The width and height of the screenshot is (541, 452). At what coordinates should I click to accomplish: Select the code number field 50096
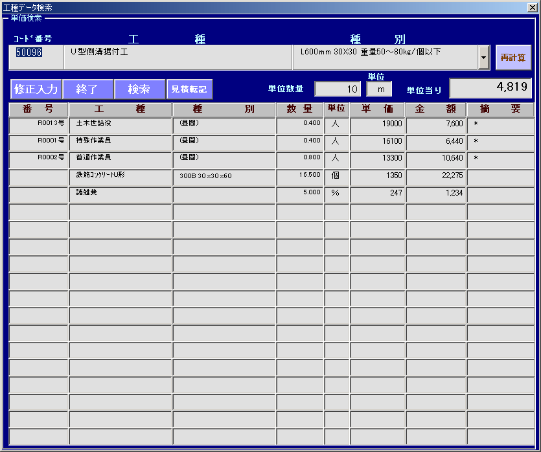pos(36,58)
